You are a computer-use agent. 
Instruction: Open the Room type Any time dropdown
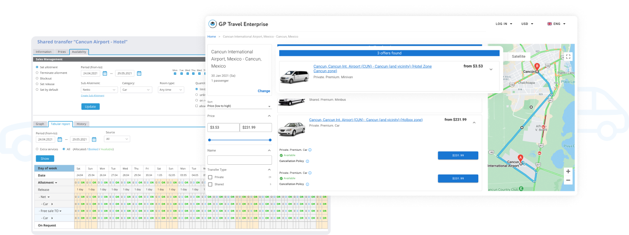[x=172, y=90]
